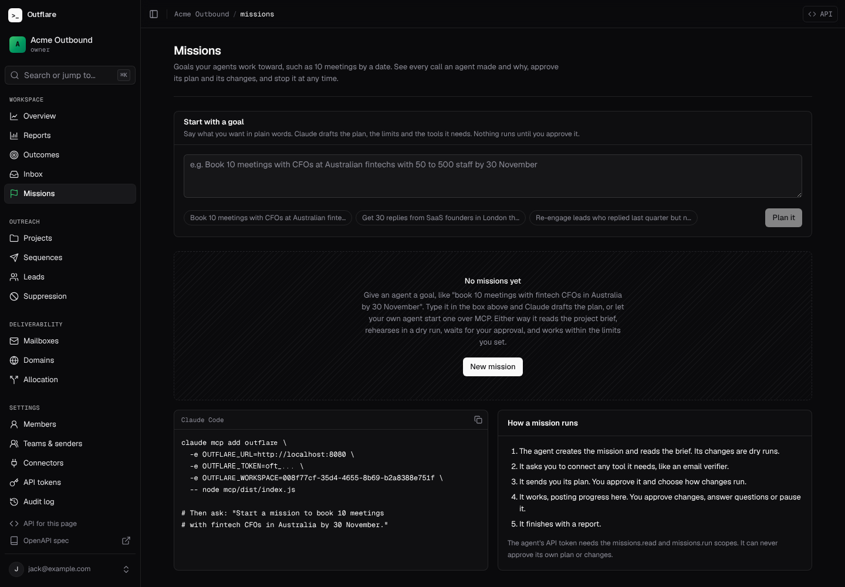The height and width of the screenshot is (587, 845).
Task: Select Missions in the sidebar
Action: [x=70, y=194]
